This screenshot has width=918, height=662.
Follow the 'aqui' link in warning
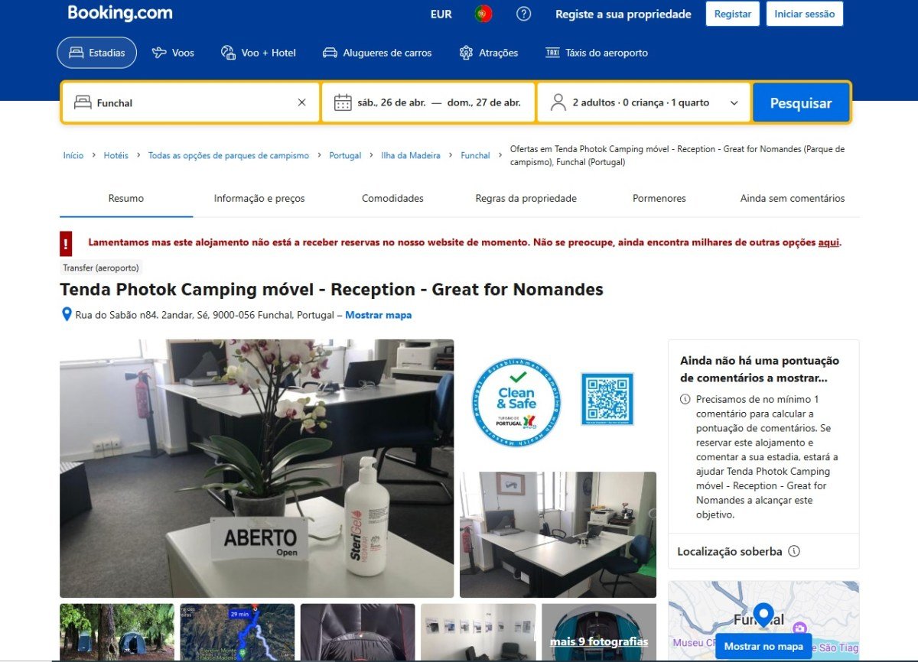pyautogui.click(x=828, y=242)
